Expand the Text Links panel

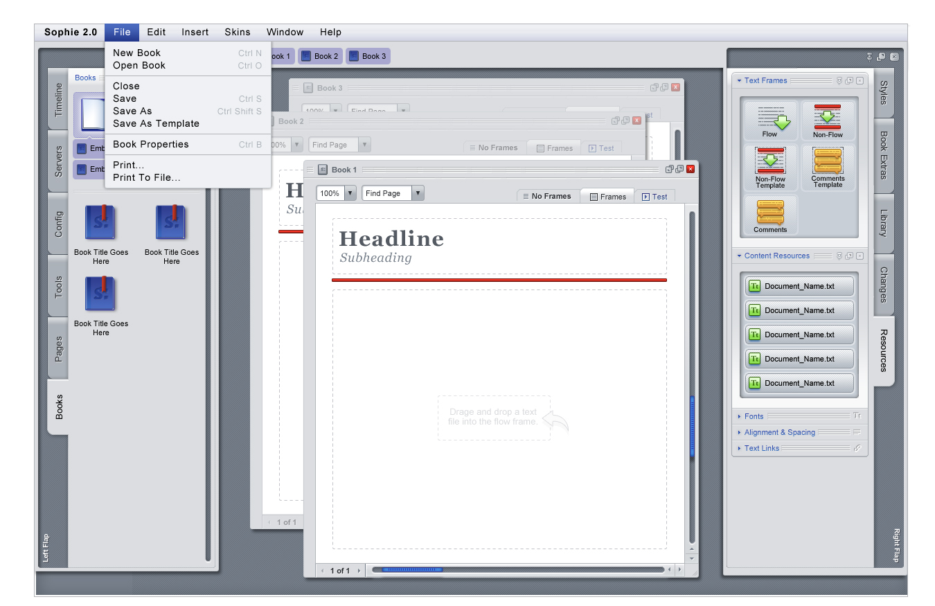[x=739, y=449]
